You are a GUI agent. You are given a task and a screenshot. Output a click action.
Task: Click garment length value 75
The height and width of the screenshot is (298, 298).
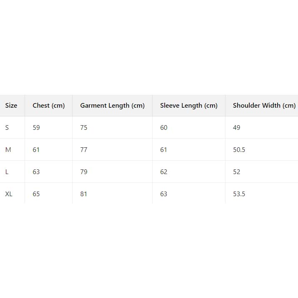tap(84, 128)
